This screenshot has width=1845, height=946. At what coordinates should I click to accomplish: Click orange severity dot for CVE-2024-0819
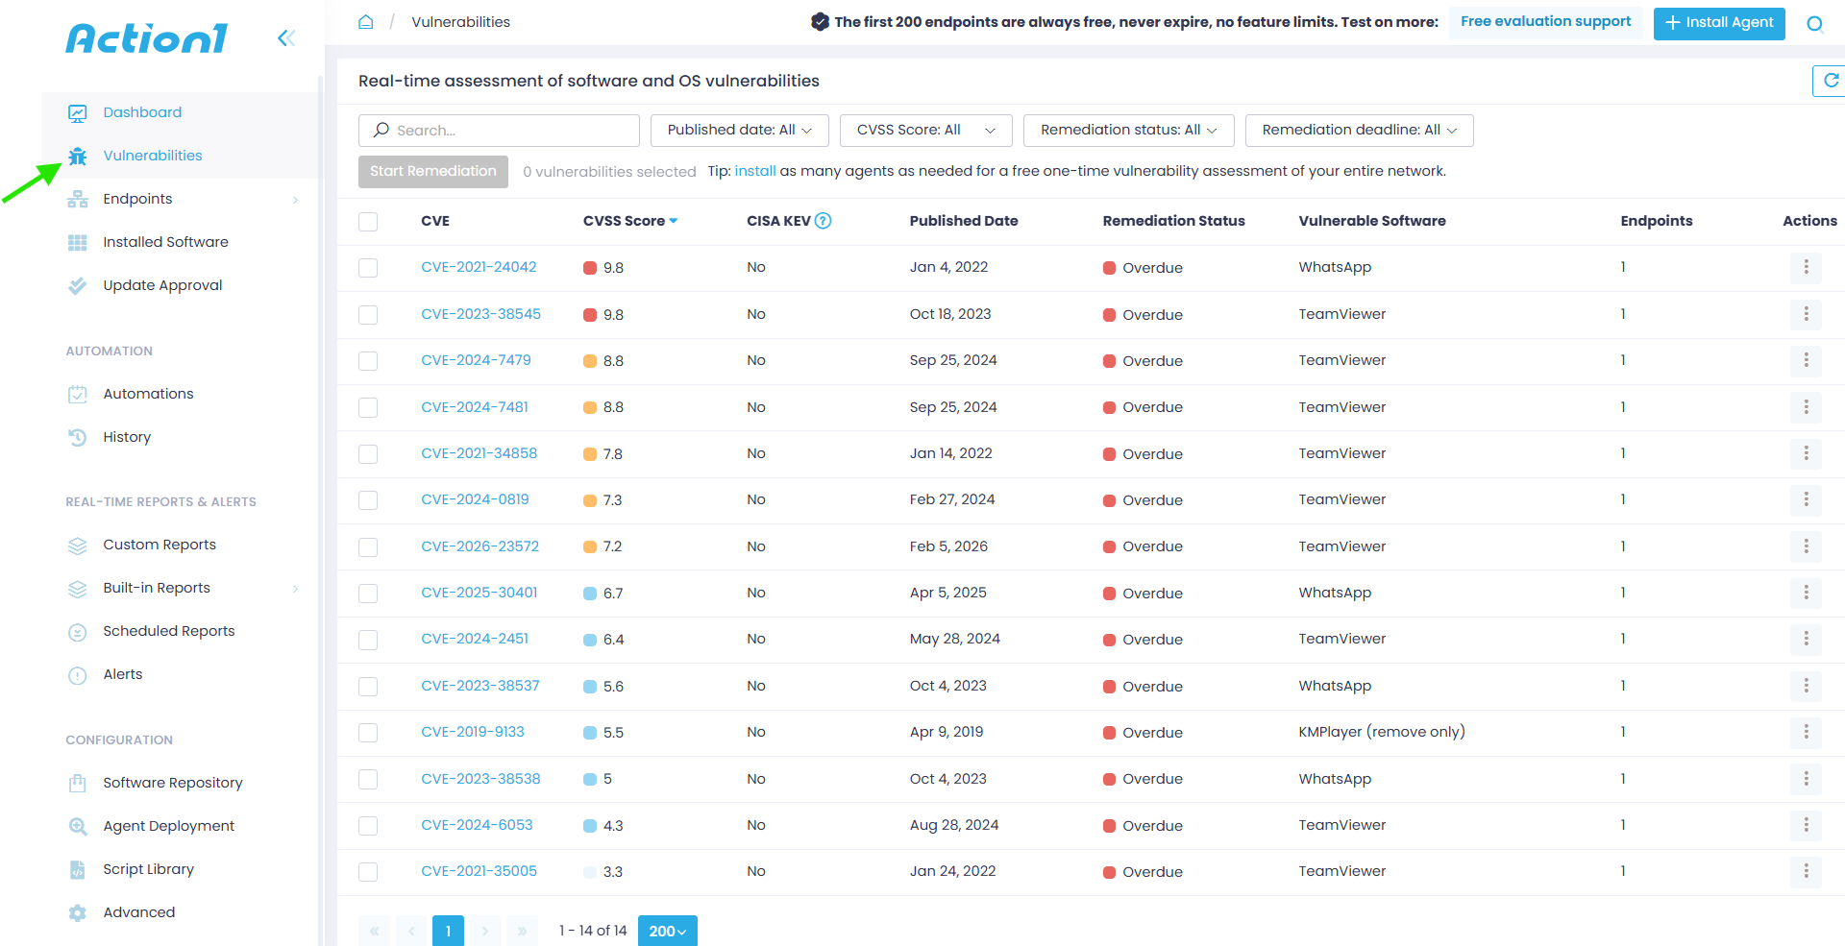click(590, 500)
